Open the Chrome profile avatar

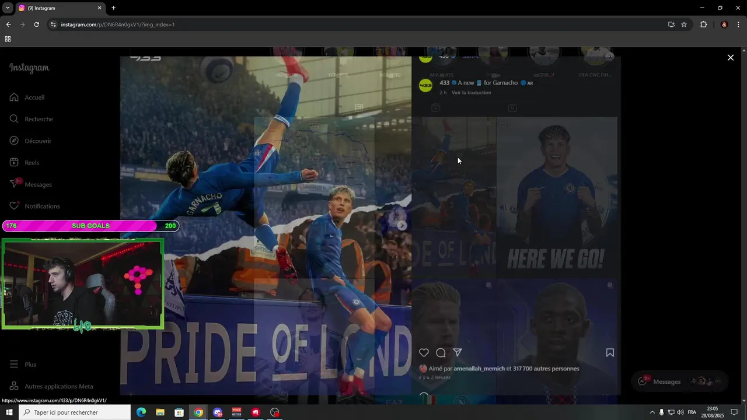point(724,24)
